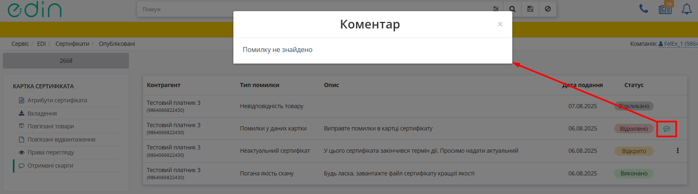Image resolution: width=698 pixels, height=194 pixels.
Task: Open the search filter settings icon
Action: coord(496,9)
